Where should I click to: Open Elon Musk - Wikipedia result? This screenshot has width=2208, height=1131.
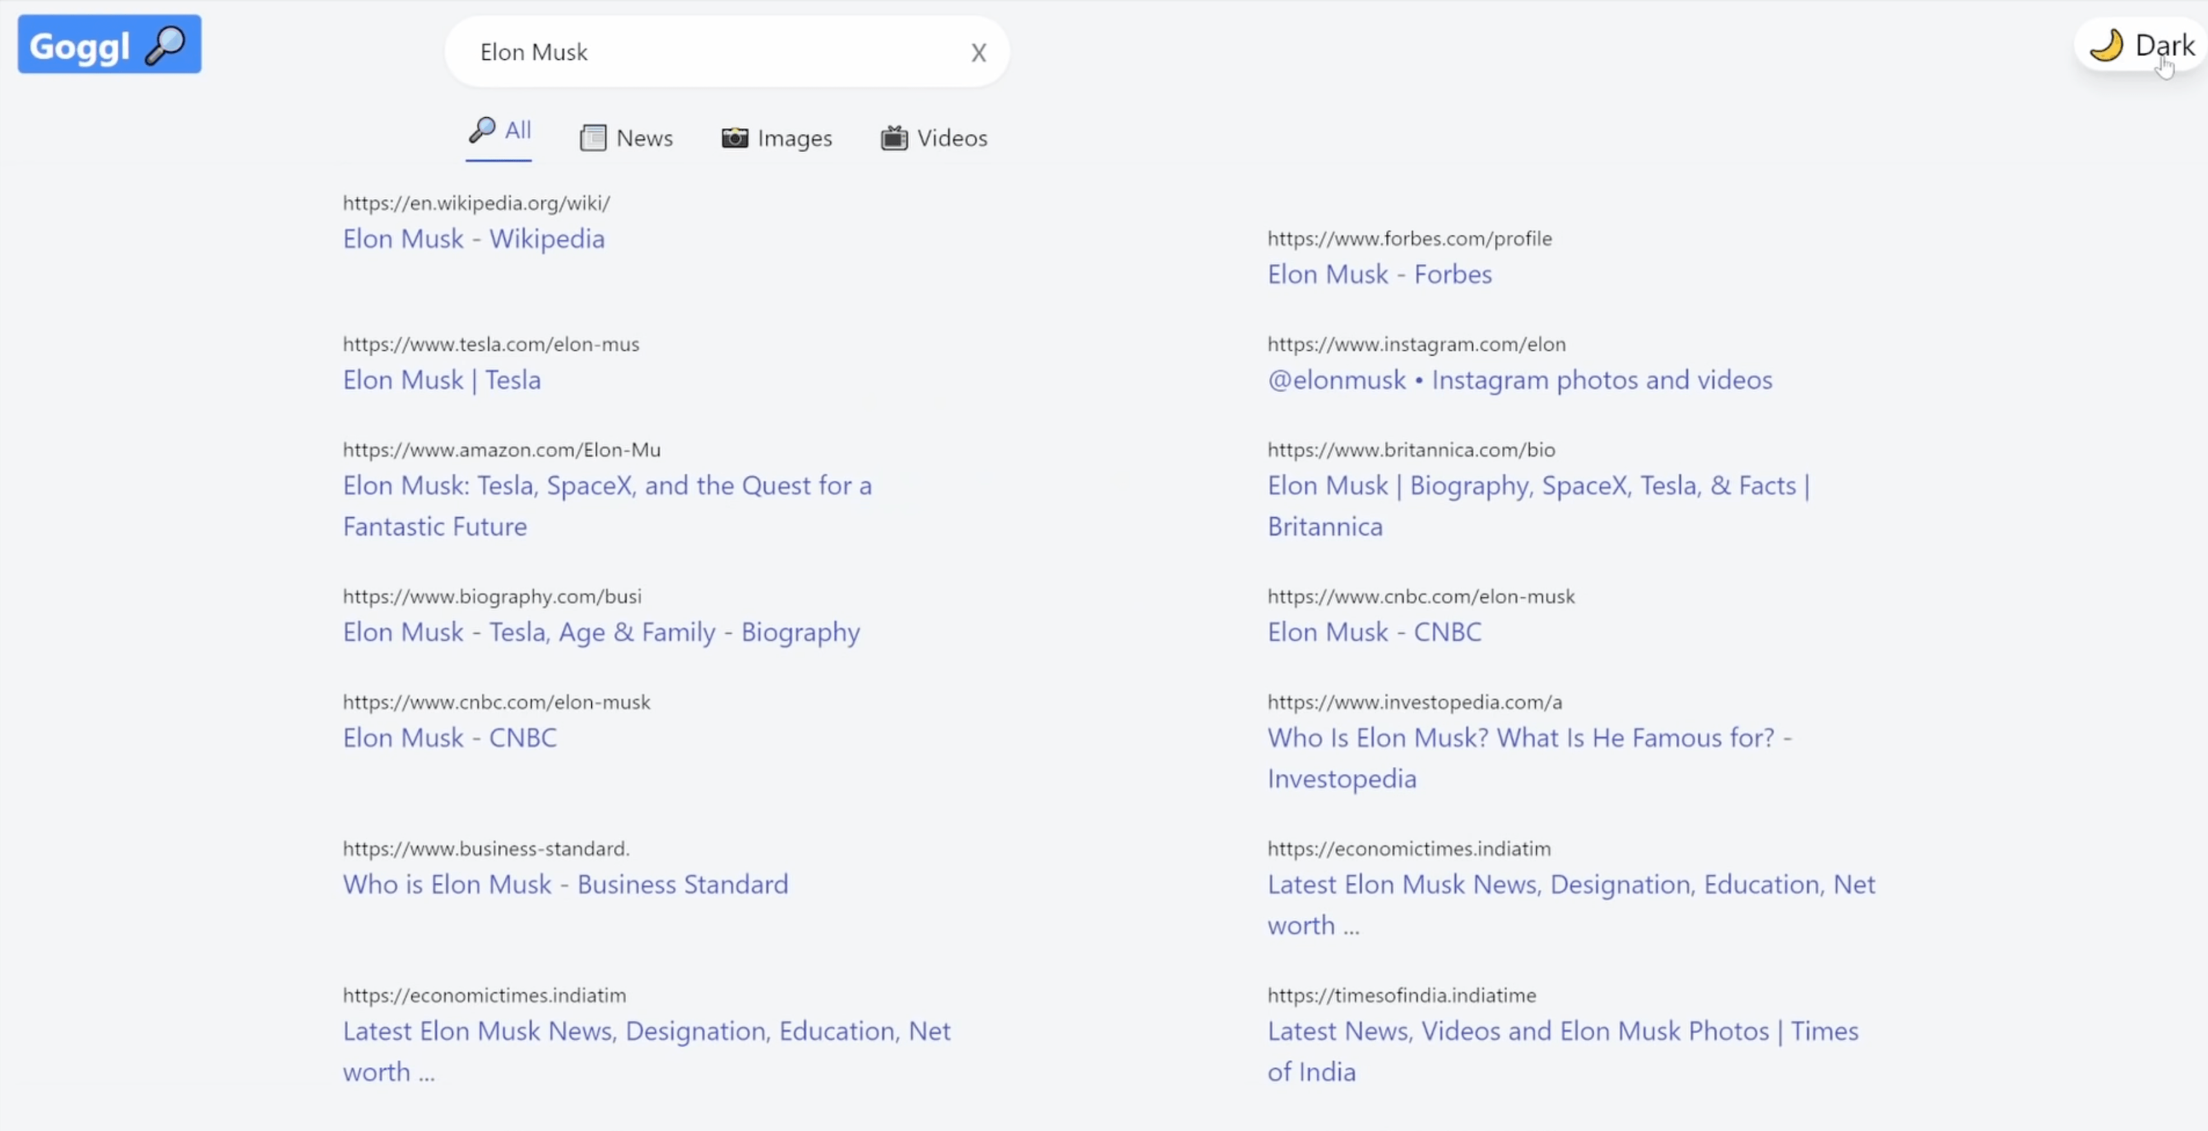[474, 238]
